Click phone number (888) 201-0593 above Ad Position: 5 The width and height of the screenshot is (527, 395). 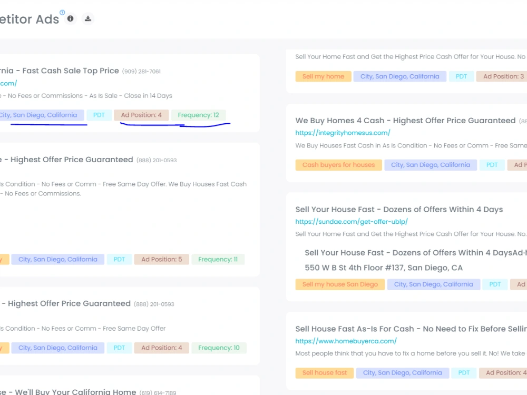coord(157,161)
